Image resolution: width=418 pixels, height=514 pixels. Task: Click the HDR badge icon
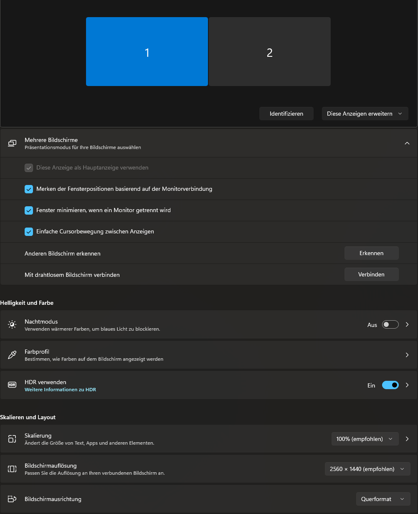tap(12, 385)
